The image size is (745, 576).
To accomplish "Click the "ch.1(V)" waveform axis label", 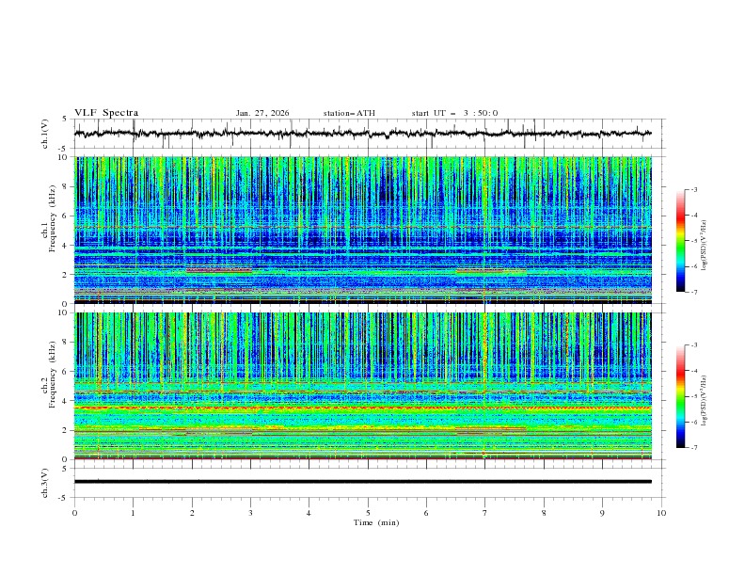I will [x=45, y=134].
